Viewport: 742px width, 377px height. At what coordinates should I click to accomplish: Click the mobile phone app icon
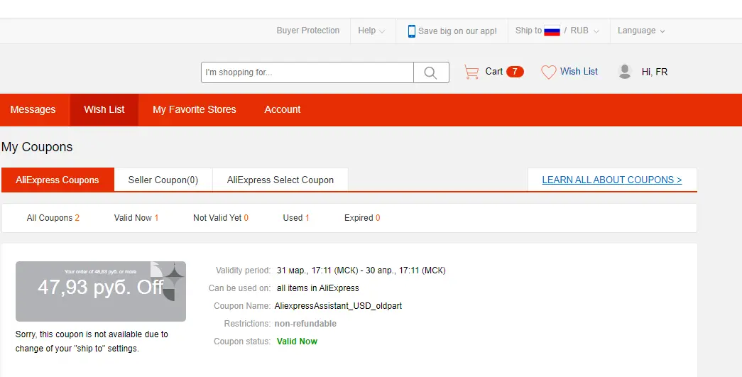pyautogui.click(x=412, y=31)
